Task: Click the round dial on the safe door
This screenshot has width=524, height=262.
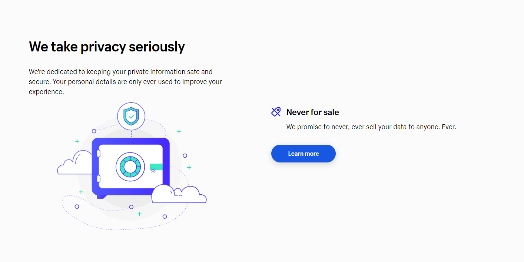Action: pyautogui.click(x=130, y=167)
